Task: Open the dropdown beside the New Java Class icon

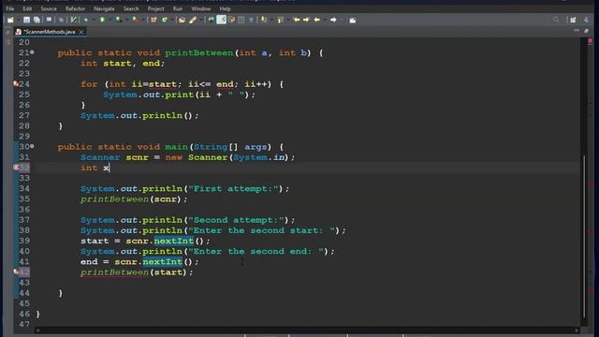Action: [171, 20]
